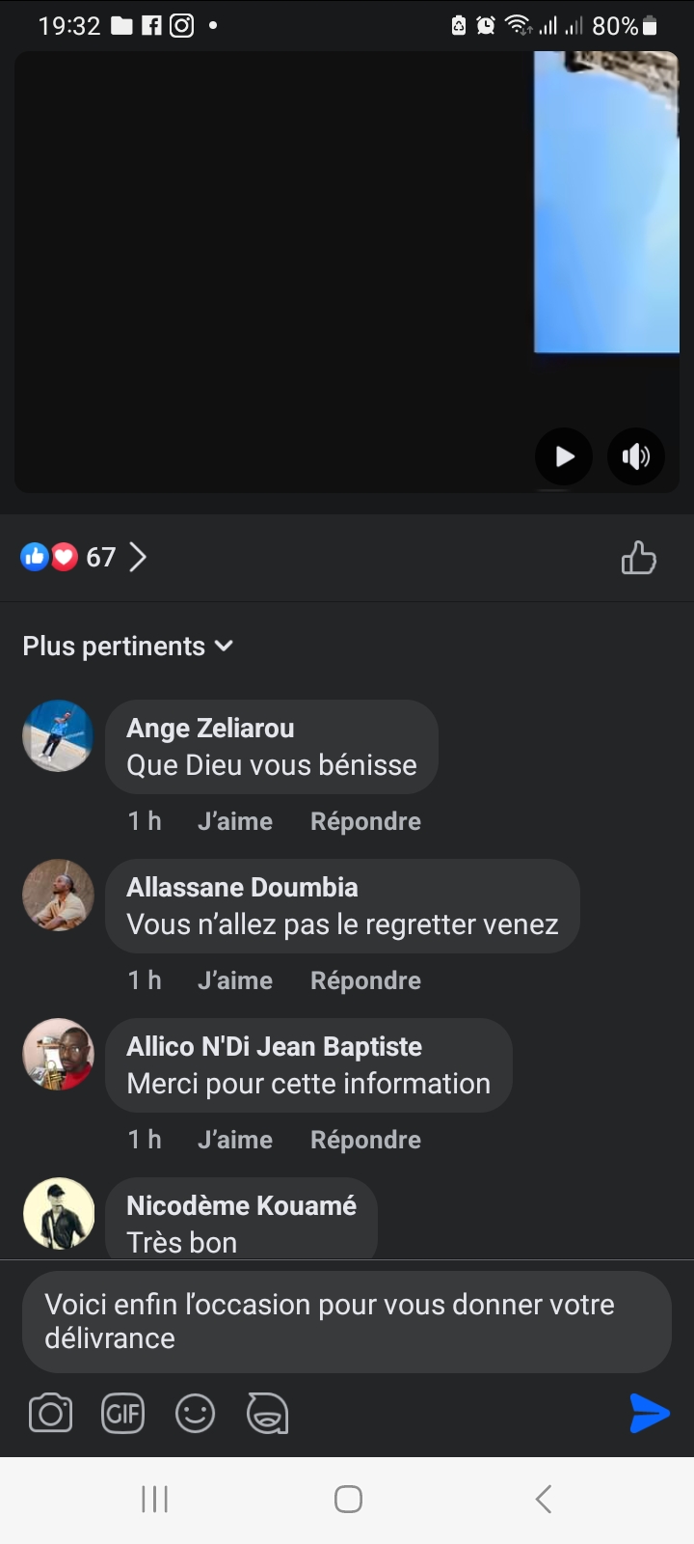Viewport: 694px width, 1544px height.
Task: Send the comment
Action: click(649, 1413)
